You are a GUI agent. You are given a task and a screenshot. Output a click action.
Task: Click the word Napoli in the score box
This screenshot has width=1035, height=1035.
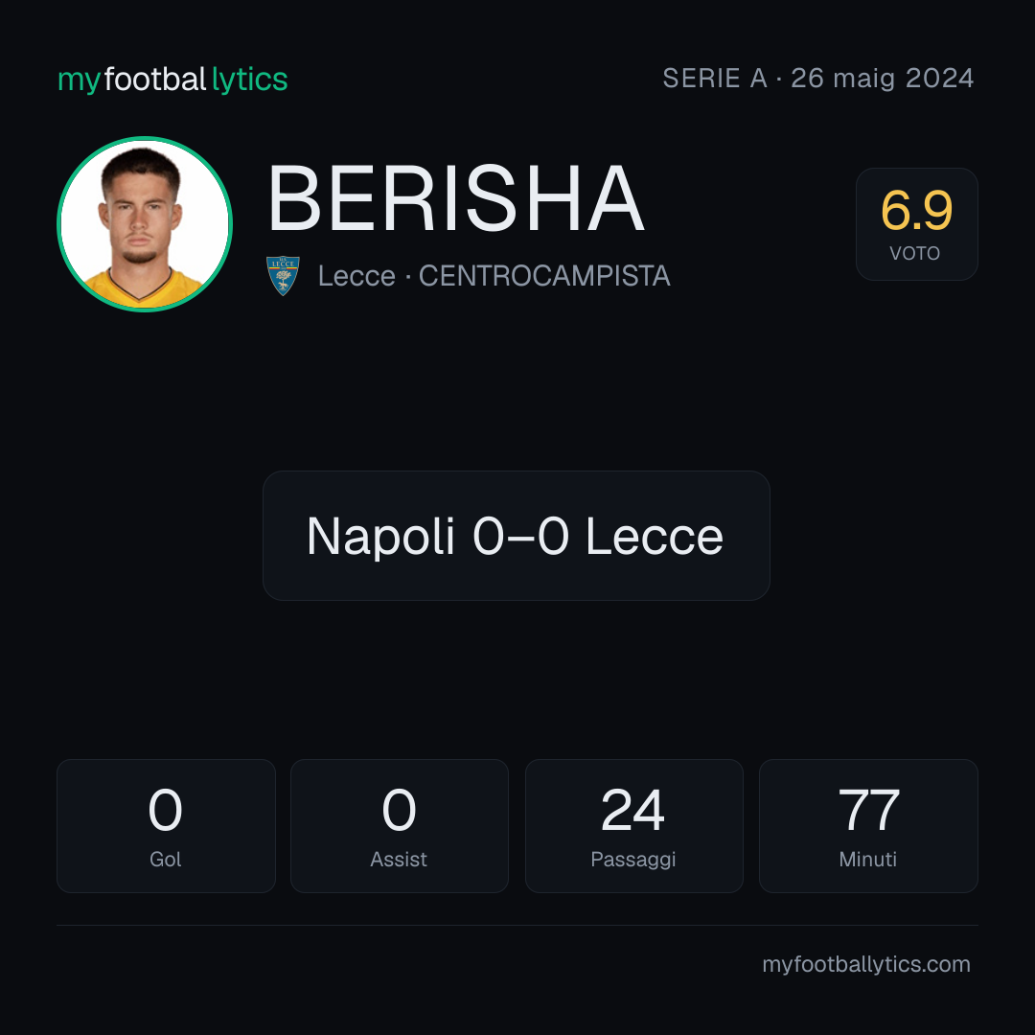point(380,536)
